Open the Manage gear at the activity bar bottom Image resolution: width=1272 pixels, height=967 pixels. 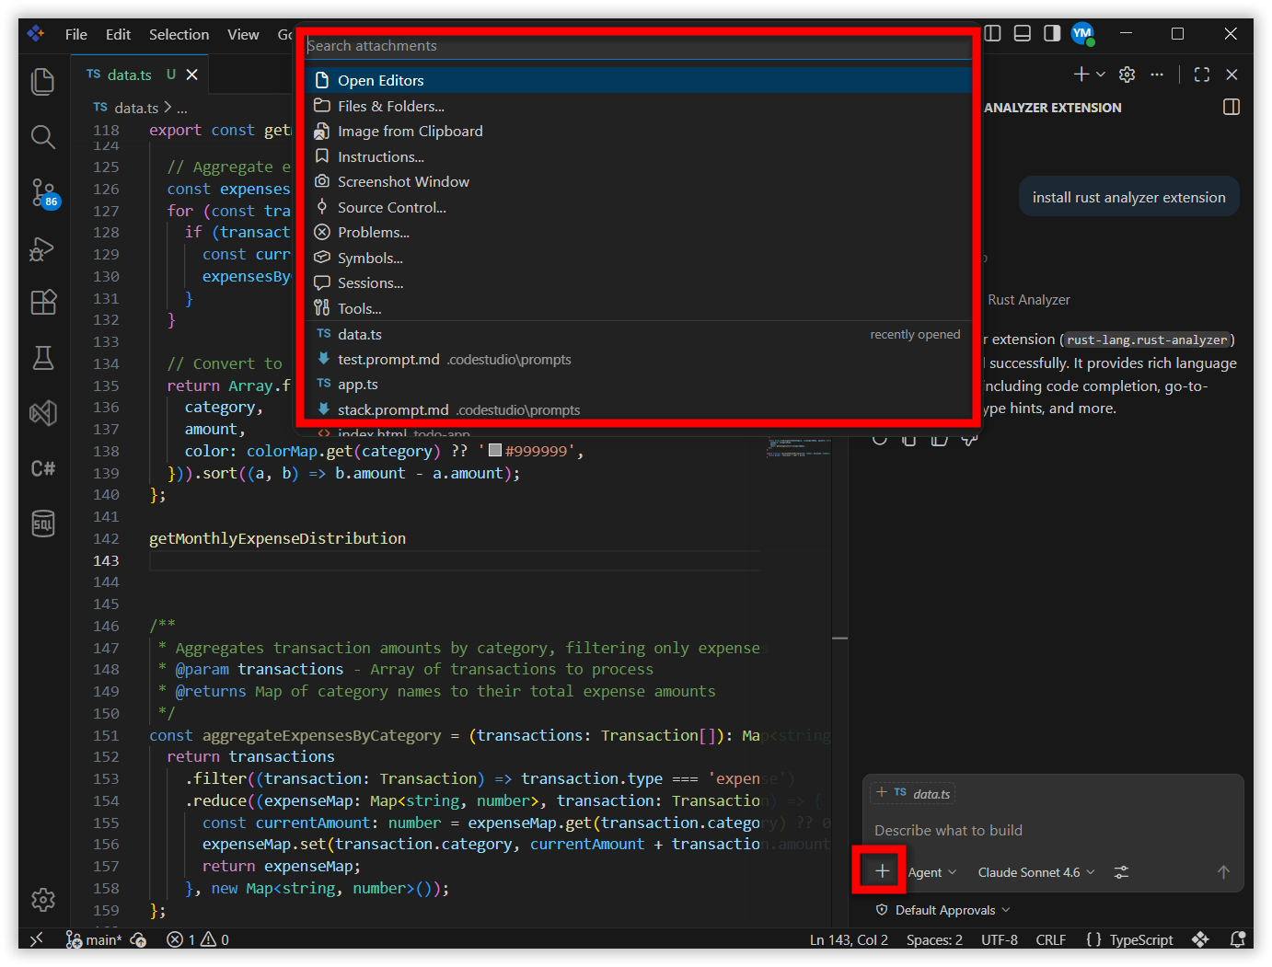pos(43,900)
